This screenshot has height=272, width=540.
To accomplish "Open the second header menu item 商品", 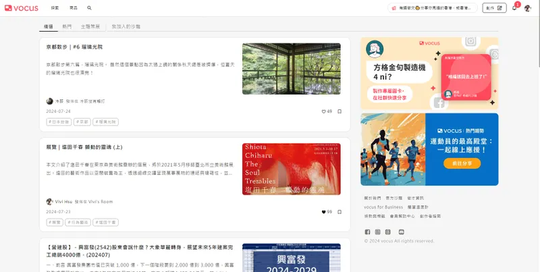I will [x=74, y=8].
